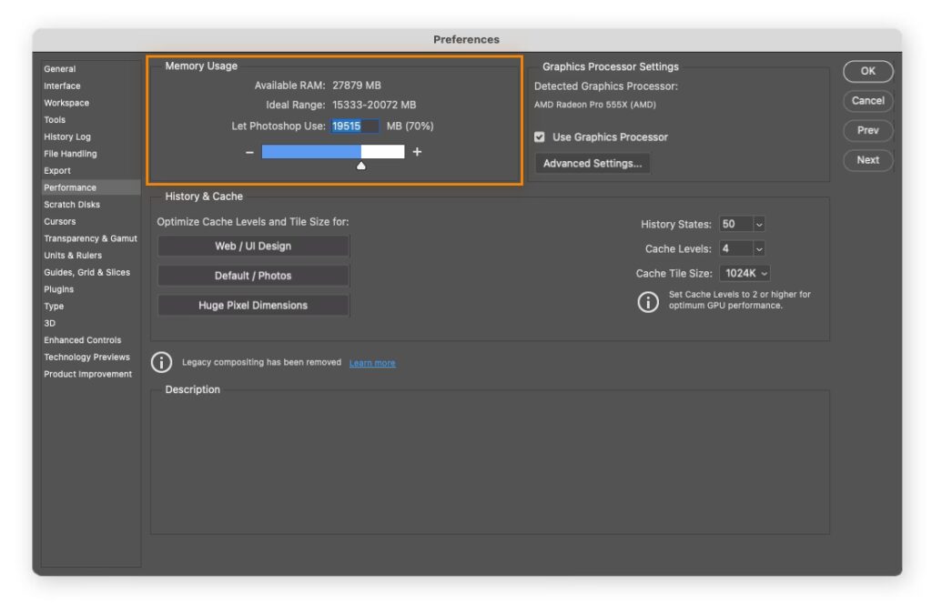The image size is (932, 605).
Task: Click the plus icon to increase memory
Action: (417, 152)
